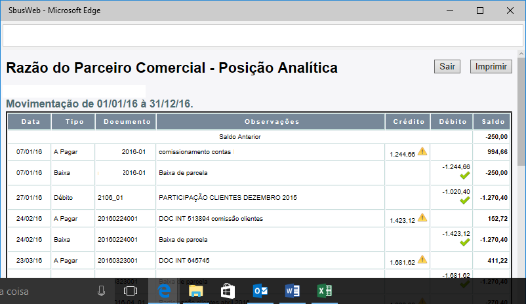
Task: Click warning icon beside credit 1.244,66
Action: coord(422,151)
